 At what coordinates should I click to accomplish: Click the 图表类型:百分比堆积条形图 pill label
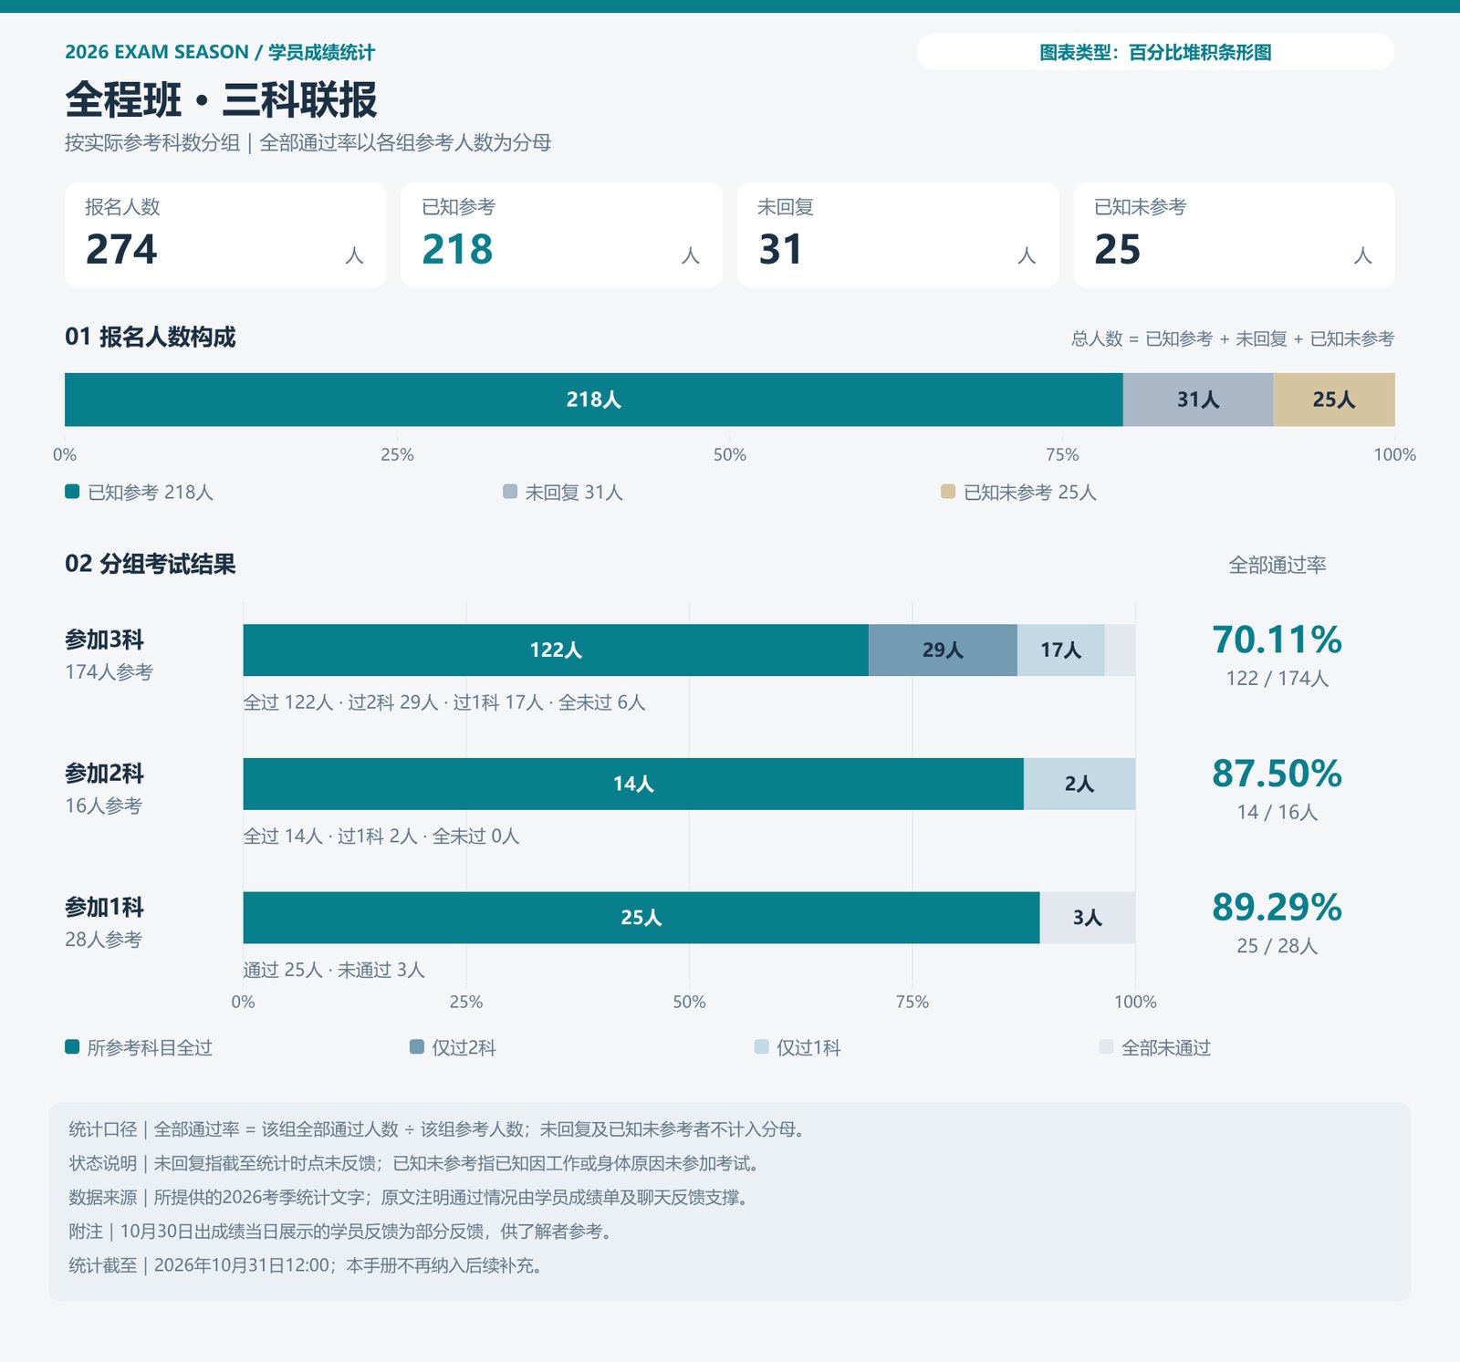(x=1155, y=52)
